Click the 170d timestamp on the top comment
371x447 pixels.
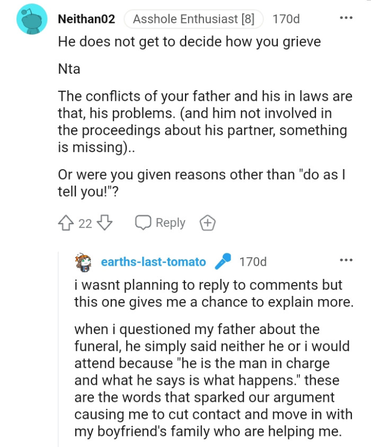(286, 19)
